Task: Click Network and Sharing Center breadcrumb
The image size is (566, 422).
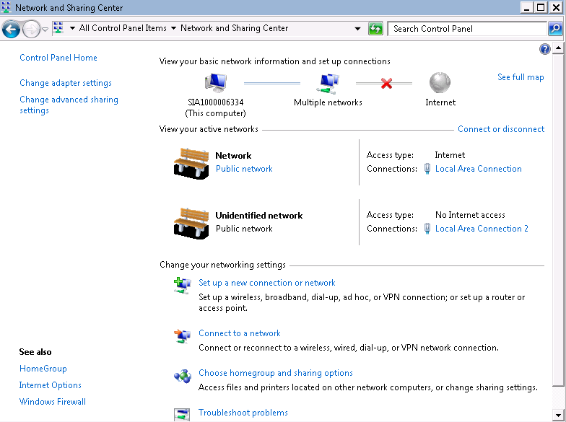Action: click(x=234, y=28)
